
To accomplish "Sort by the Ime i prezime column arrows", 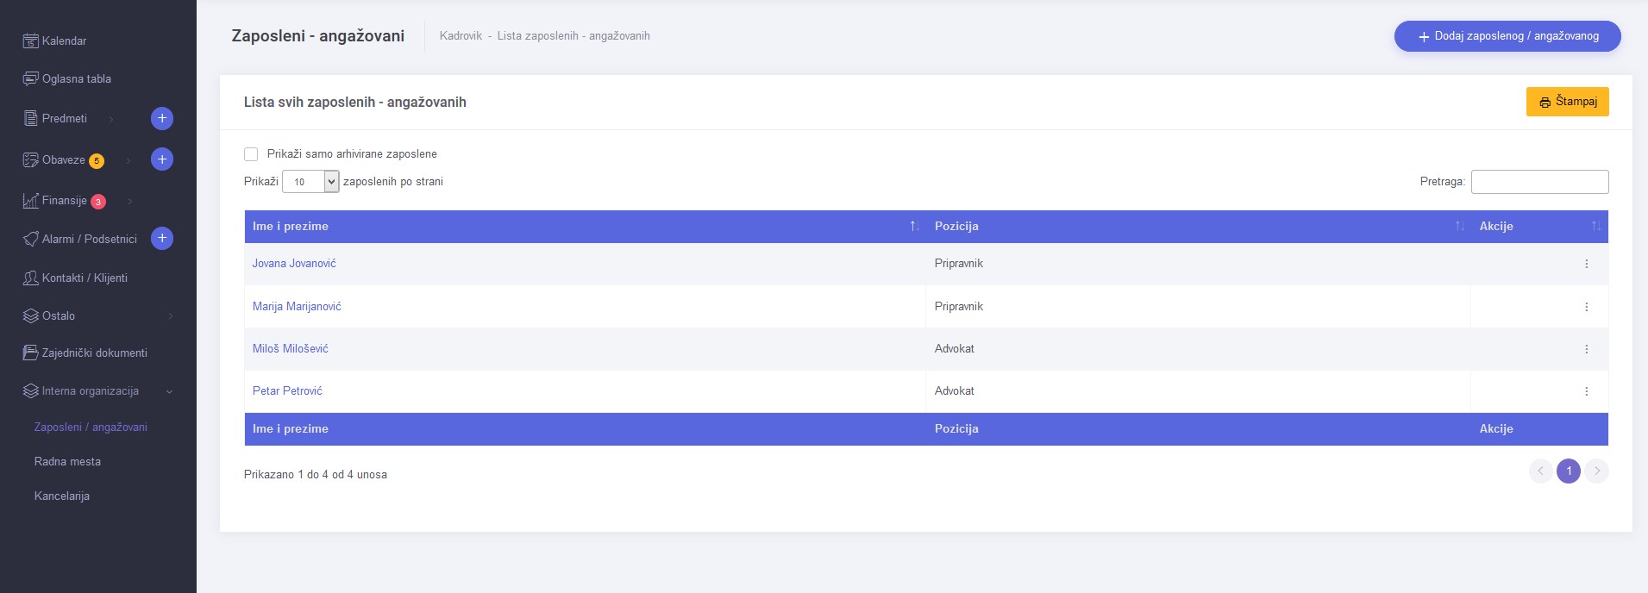I will [914, 227].
